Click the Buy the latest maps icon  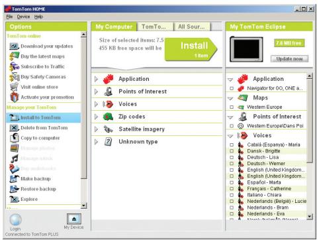(x=15, y=56)
